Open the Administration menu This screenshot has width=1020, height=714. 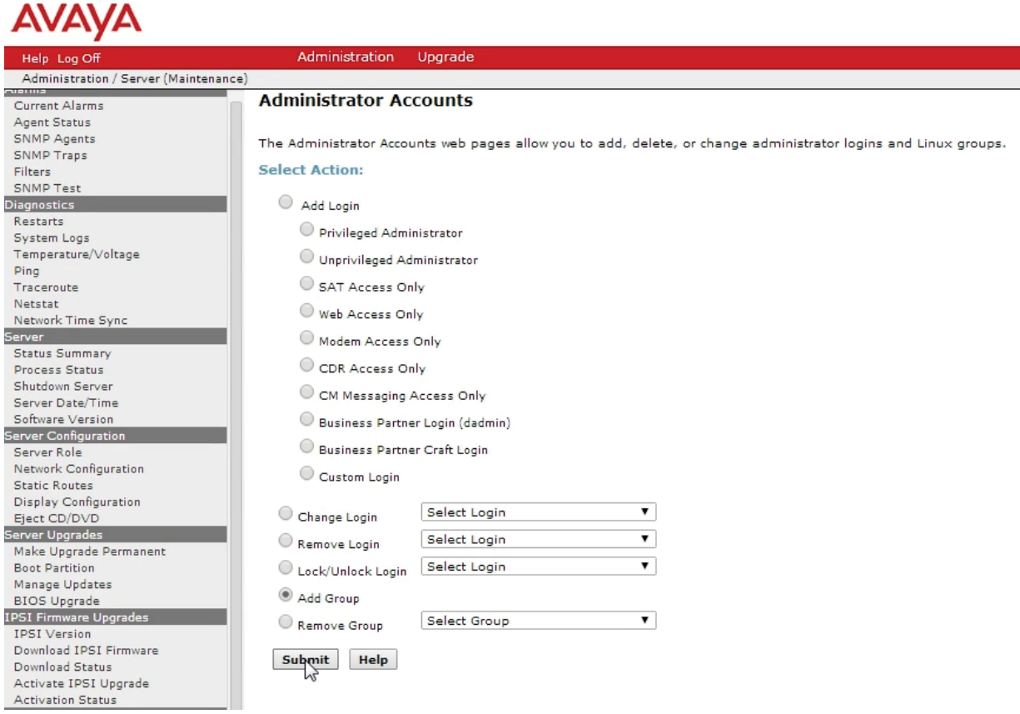click(346, 57)
